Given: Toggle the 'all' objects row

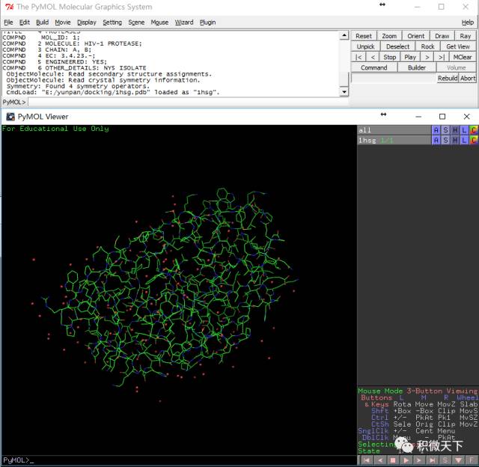Looking at the screenshot, I should point(394,130).
